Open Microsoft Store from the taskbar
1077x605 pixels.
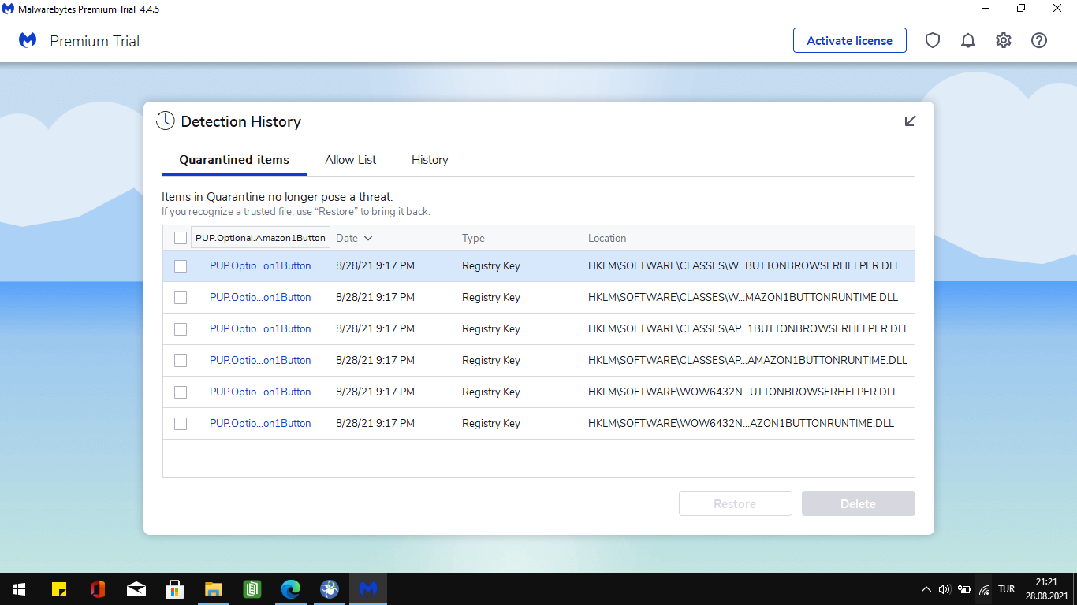pos(175,588)
